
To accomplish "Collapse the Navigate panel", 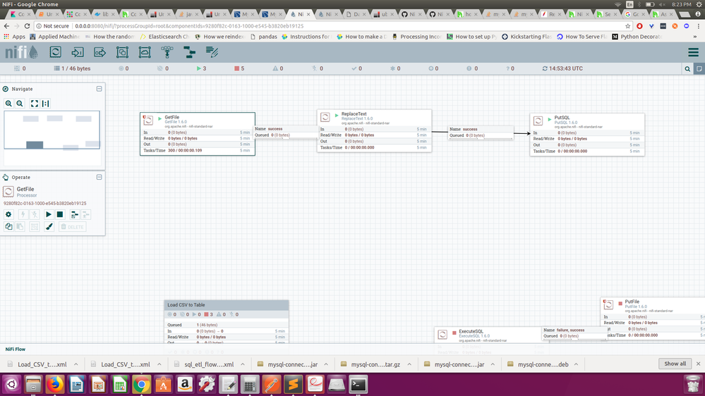I will tap(100, 89).
